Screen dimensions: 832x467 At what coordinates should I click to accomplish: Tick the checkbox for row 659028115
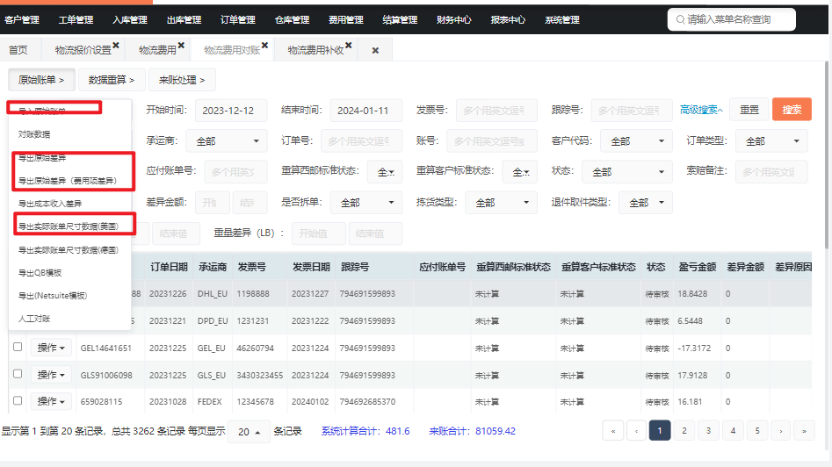18,400
